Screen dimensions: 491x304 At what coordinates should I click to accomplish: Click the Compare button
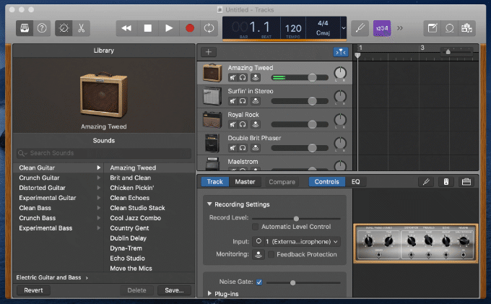pos(282,182)
